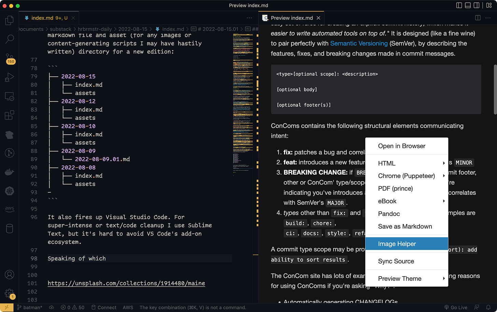Click the # 2022-08-15.01 breadcrumb heading
This screenshot has width=497, height=312.
pyautogui.click(x=215, y=29)
